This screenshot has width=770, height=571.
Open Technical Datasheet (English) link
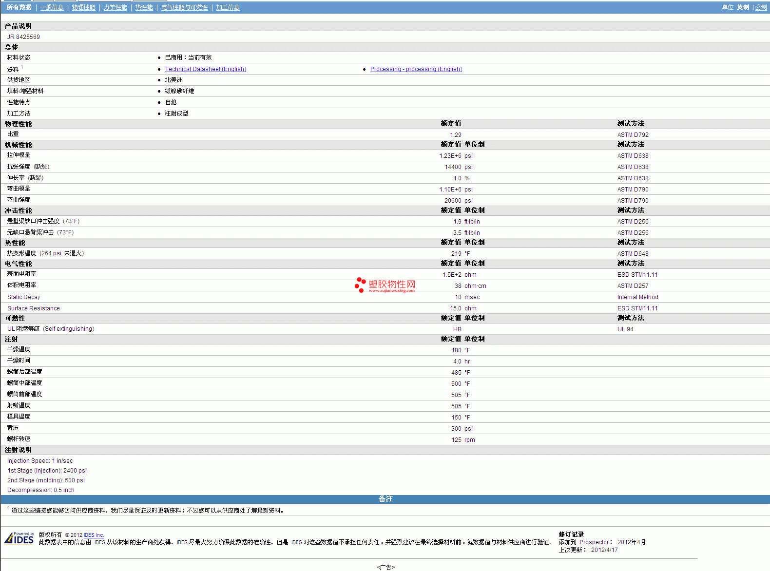pos(205,69)
